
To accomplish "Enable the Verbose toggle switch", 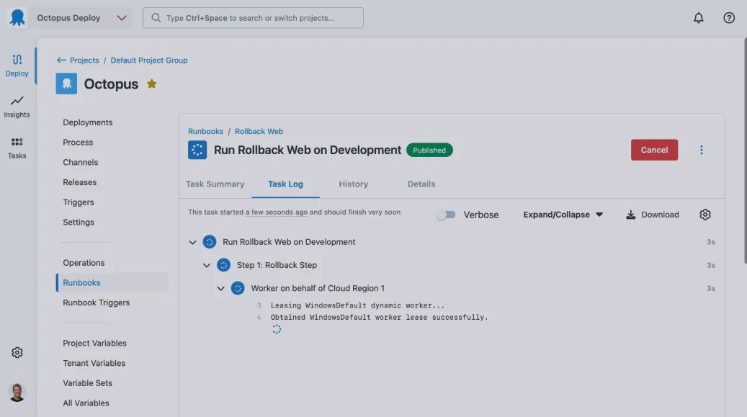I will 446,215.
